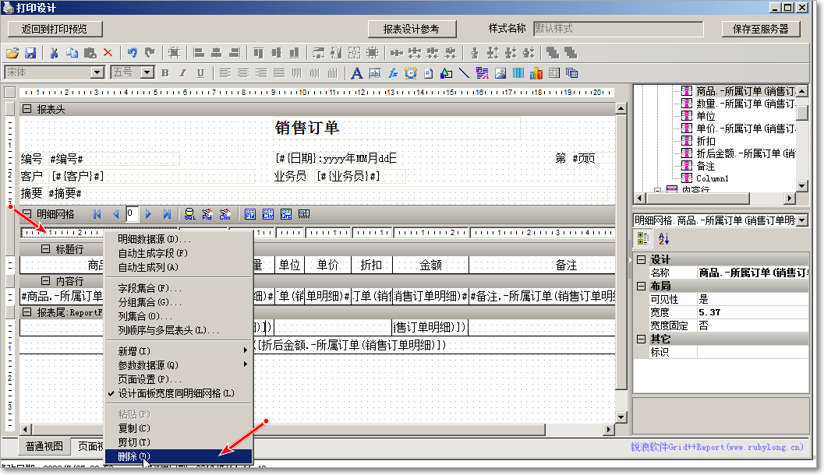The height and width of the screenshot is (475, 824).
Task: Collapse the 报表头 section
Action: (x=26, y=109)
